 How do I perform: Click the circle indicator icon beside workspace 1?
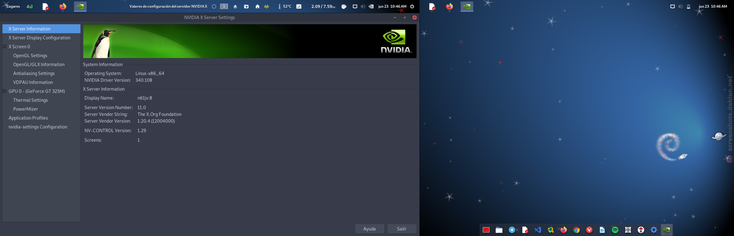(214, 6)
